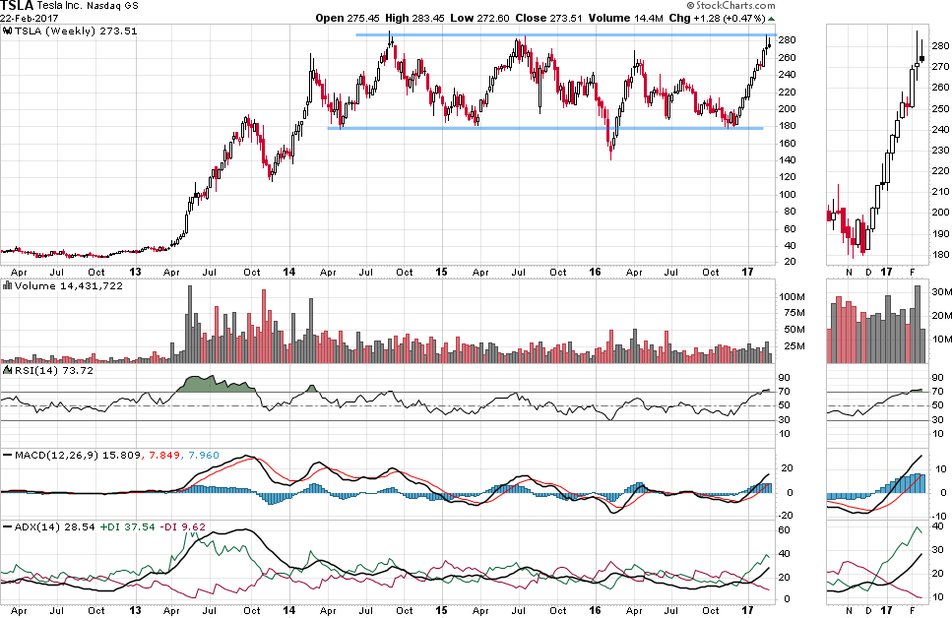Click the Volume 14,431,722 legend text
952x618 pixels.
69,285
